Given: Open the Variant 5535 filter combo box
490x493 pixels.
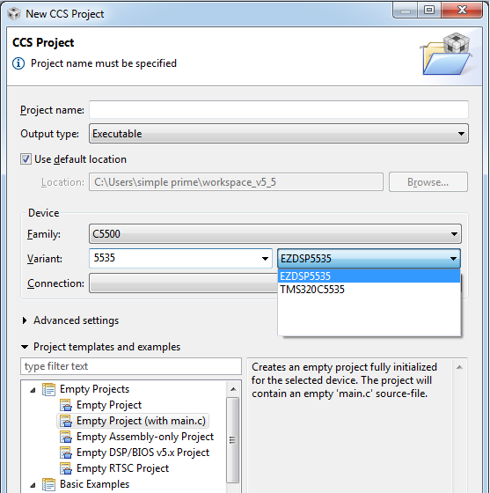Looking at the screenshot, I should 180,259.
